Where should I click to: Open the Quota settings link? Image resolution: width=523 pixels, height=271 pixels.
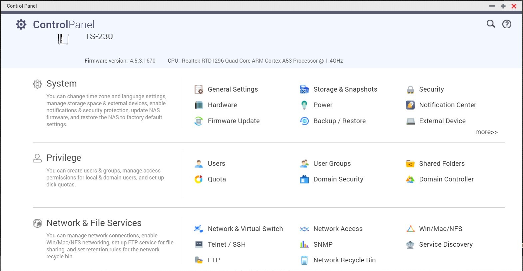pos(217,179)
